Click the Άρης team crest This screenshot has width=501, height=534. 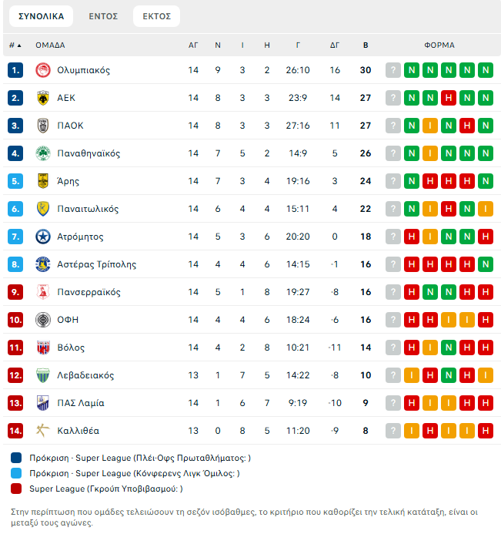43,181
